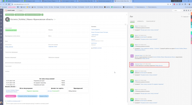Open the Notion bookmark in bookmarks bar
Viewport: 192px width, 105px height.
pos(34,7)
